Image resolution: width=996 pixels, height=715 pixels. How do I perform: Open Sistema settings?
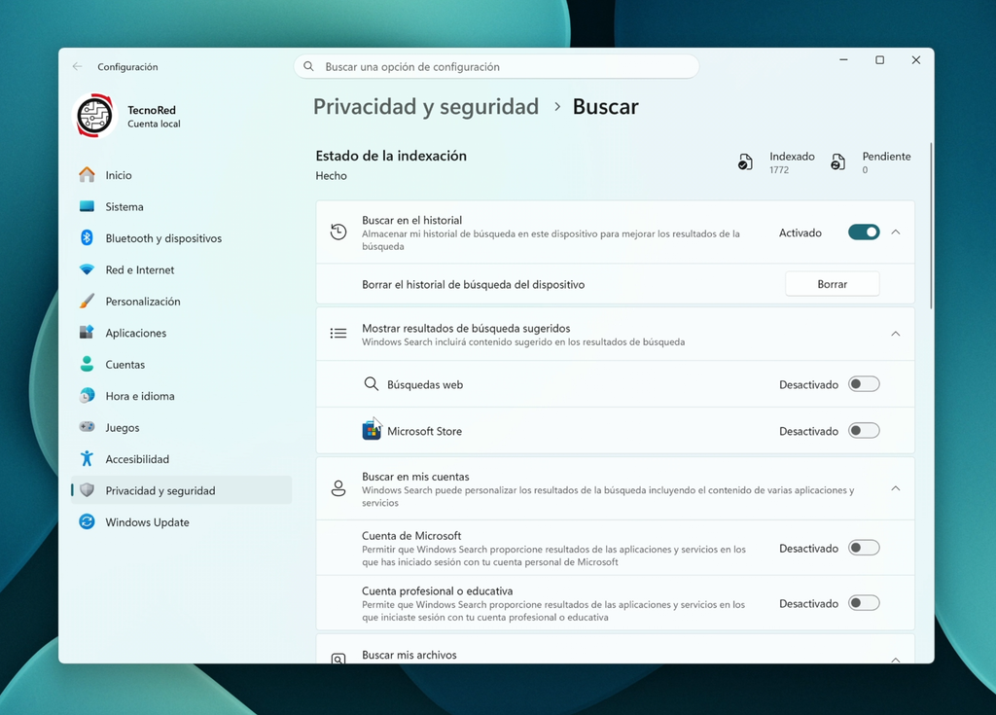tap(181, 206)
